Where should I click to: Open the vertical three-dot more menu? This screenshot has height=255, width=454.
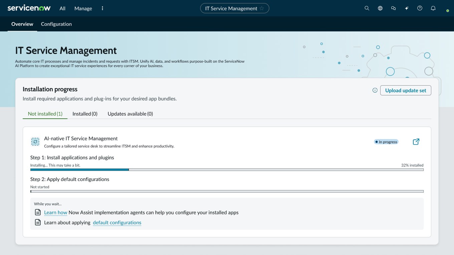[x=102, y=8]
